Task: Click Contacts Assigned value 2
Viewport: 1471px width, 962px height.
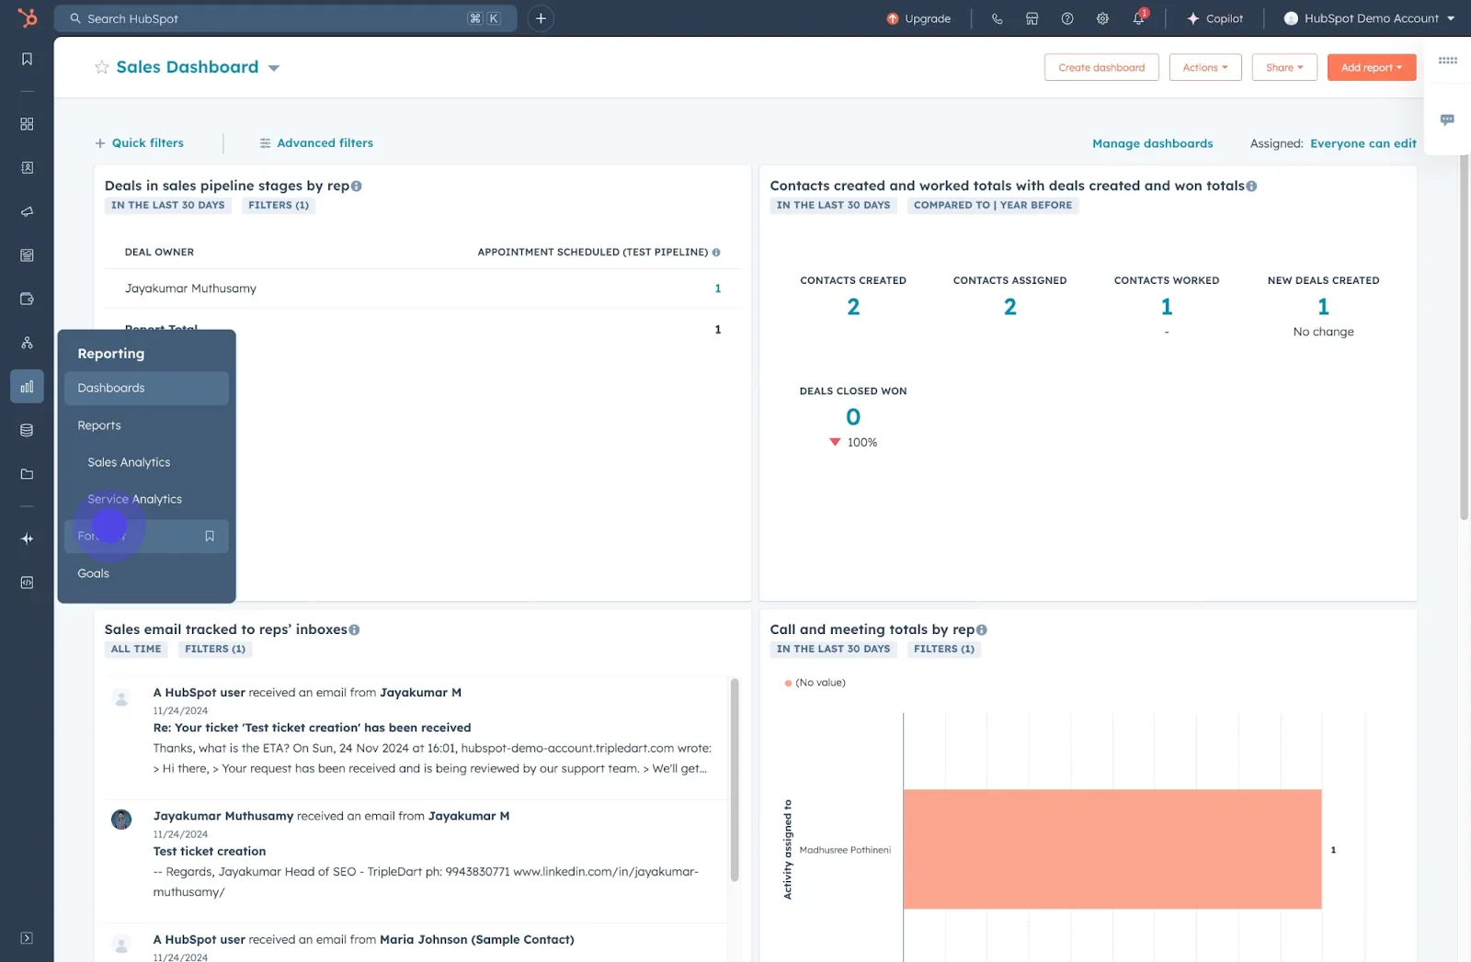Action: [x=1009, y=307]
